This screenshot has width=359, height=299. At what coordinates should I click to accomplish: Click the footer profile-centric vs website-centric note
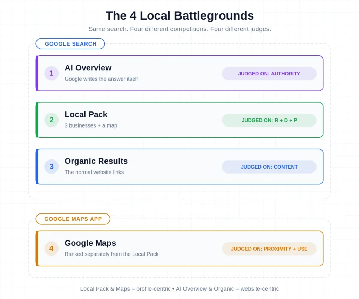click(x=179, y=289)
